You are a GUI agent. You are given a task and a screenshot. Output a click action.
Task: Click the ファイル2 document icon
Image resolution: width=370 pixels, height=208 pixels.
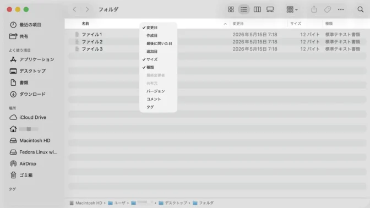tap(77, 42)
